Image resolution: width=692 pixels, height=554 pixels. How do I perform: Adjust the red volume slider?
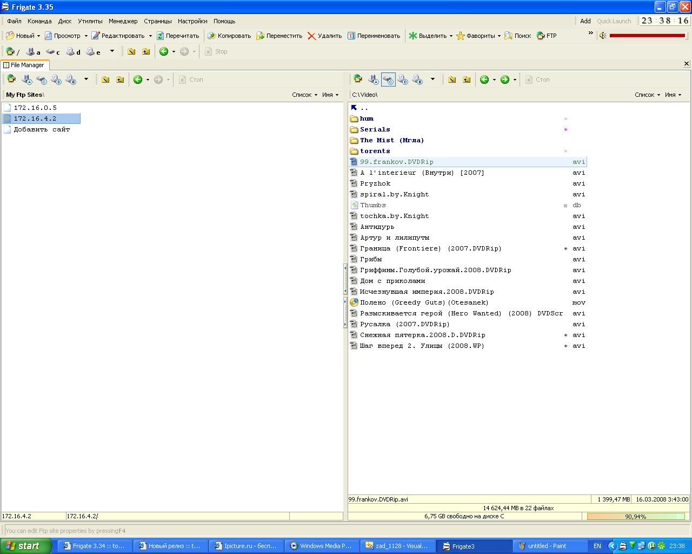[647, 36]
